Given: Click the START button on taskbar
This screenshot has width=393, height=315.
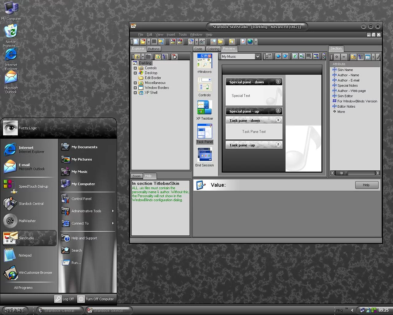Looking at the screenshot, I should [15, 310].
